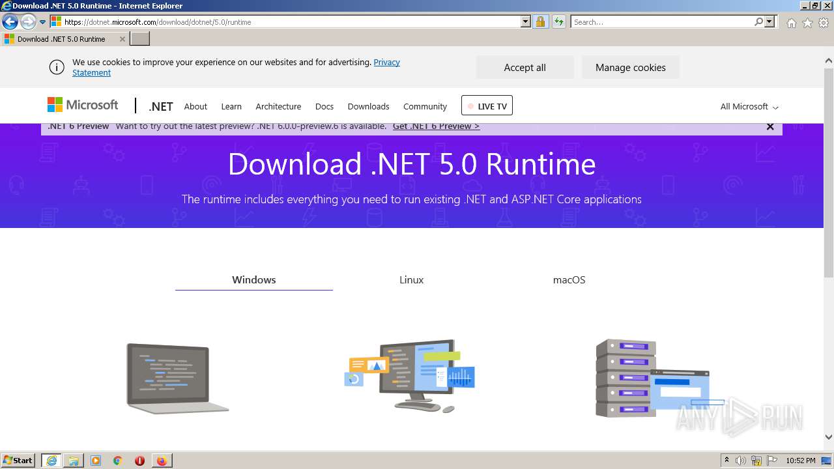Click the cookie notice info icon
Viewport: 834px width, 469px height.
57,67
